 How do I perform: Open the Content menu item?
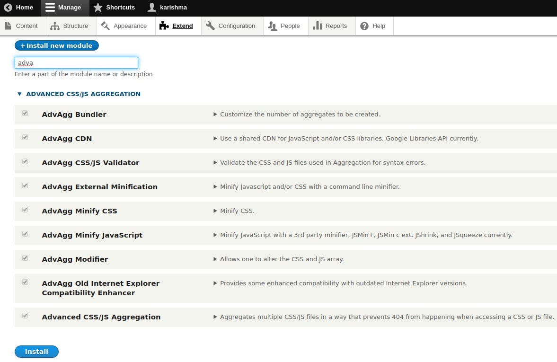pyautogui.click(x=23, y=26)
